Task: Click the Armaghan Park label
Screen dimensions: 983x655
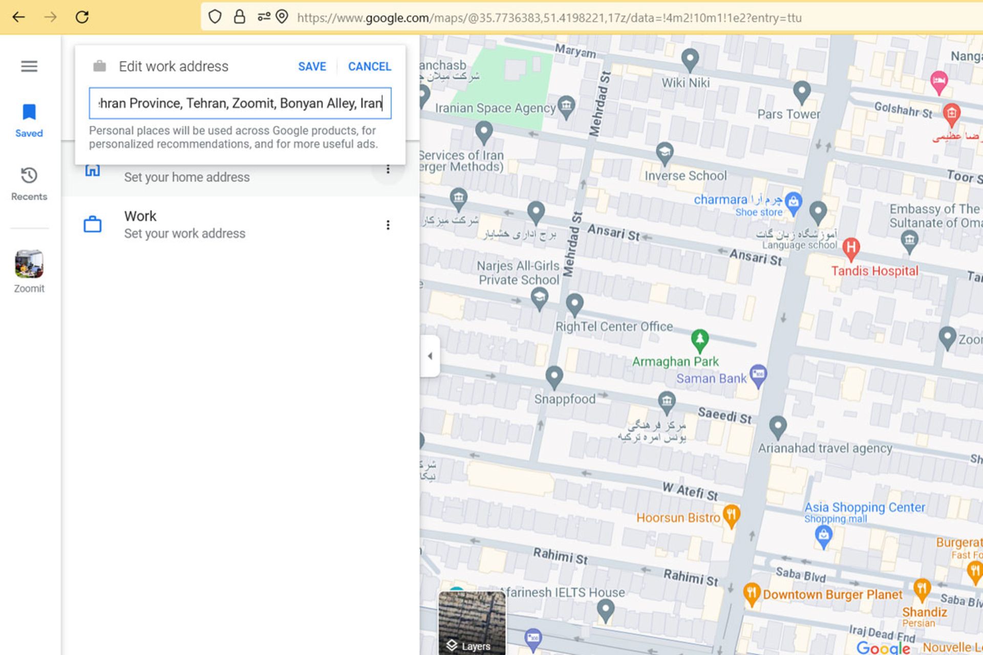Action: [x=675, y=362]
